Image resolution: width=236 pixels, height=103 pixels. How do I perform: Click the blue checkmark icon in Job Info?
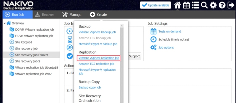(70, 56)
